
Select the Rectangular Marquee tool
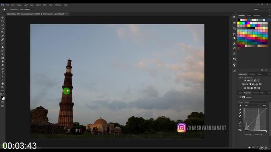(x=3, y=22)
